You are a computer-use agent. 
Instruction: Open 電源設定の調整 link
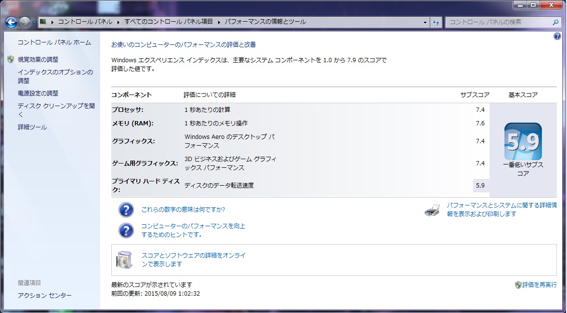(x=38, y=93)
